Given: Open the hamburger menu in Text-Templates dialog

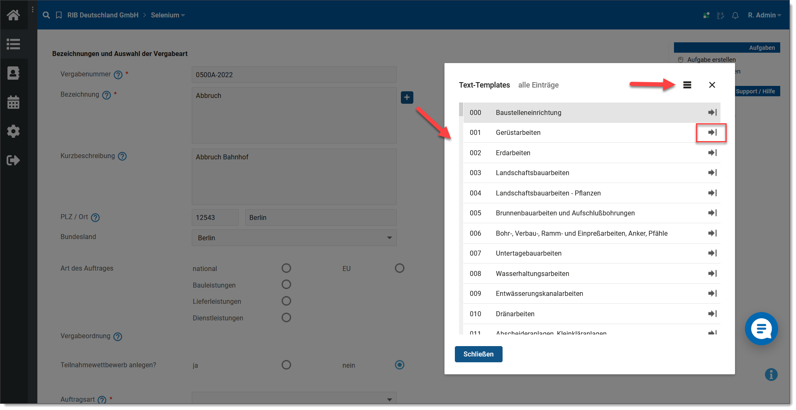Looking at the screenshot, I should click(x=687, y=85).
